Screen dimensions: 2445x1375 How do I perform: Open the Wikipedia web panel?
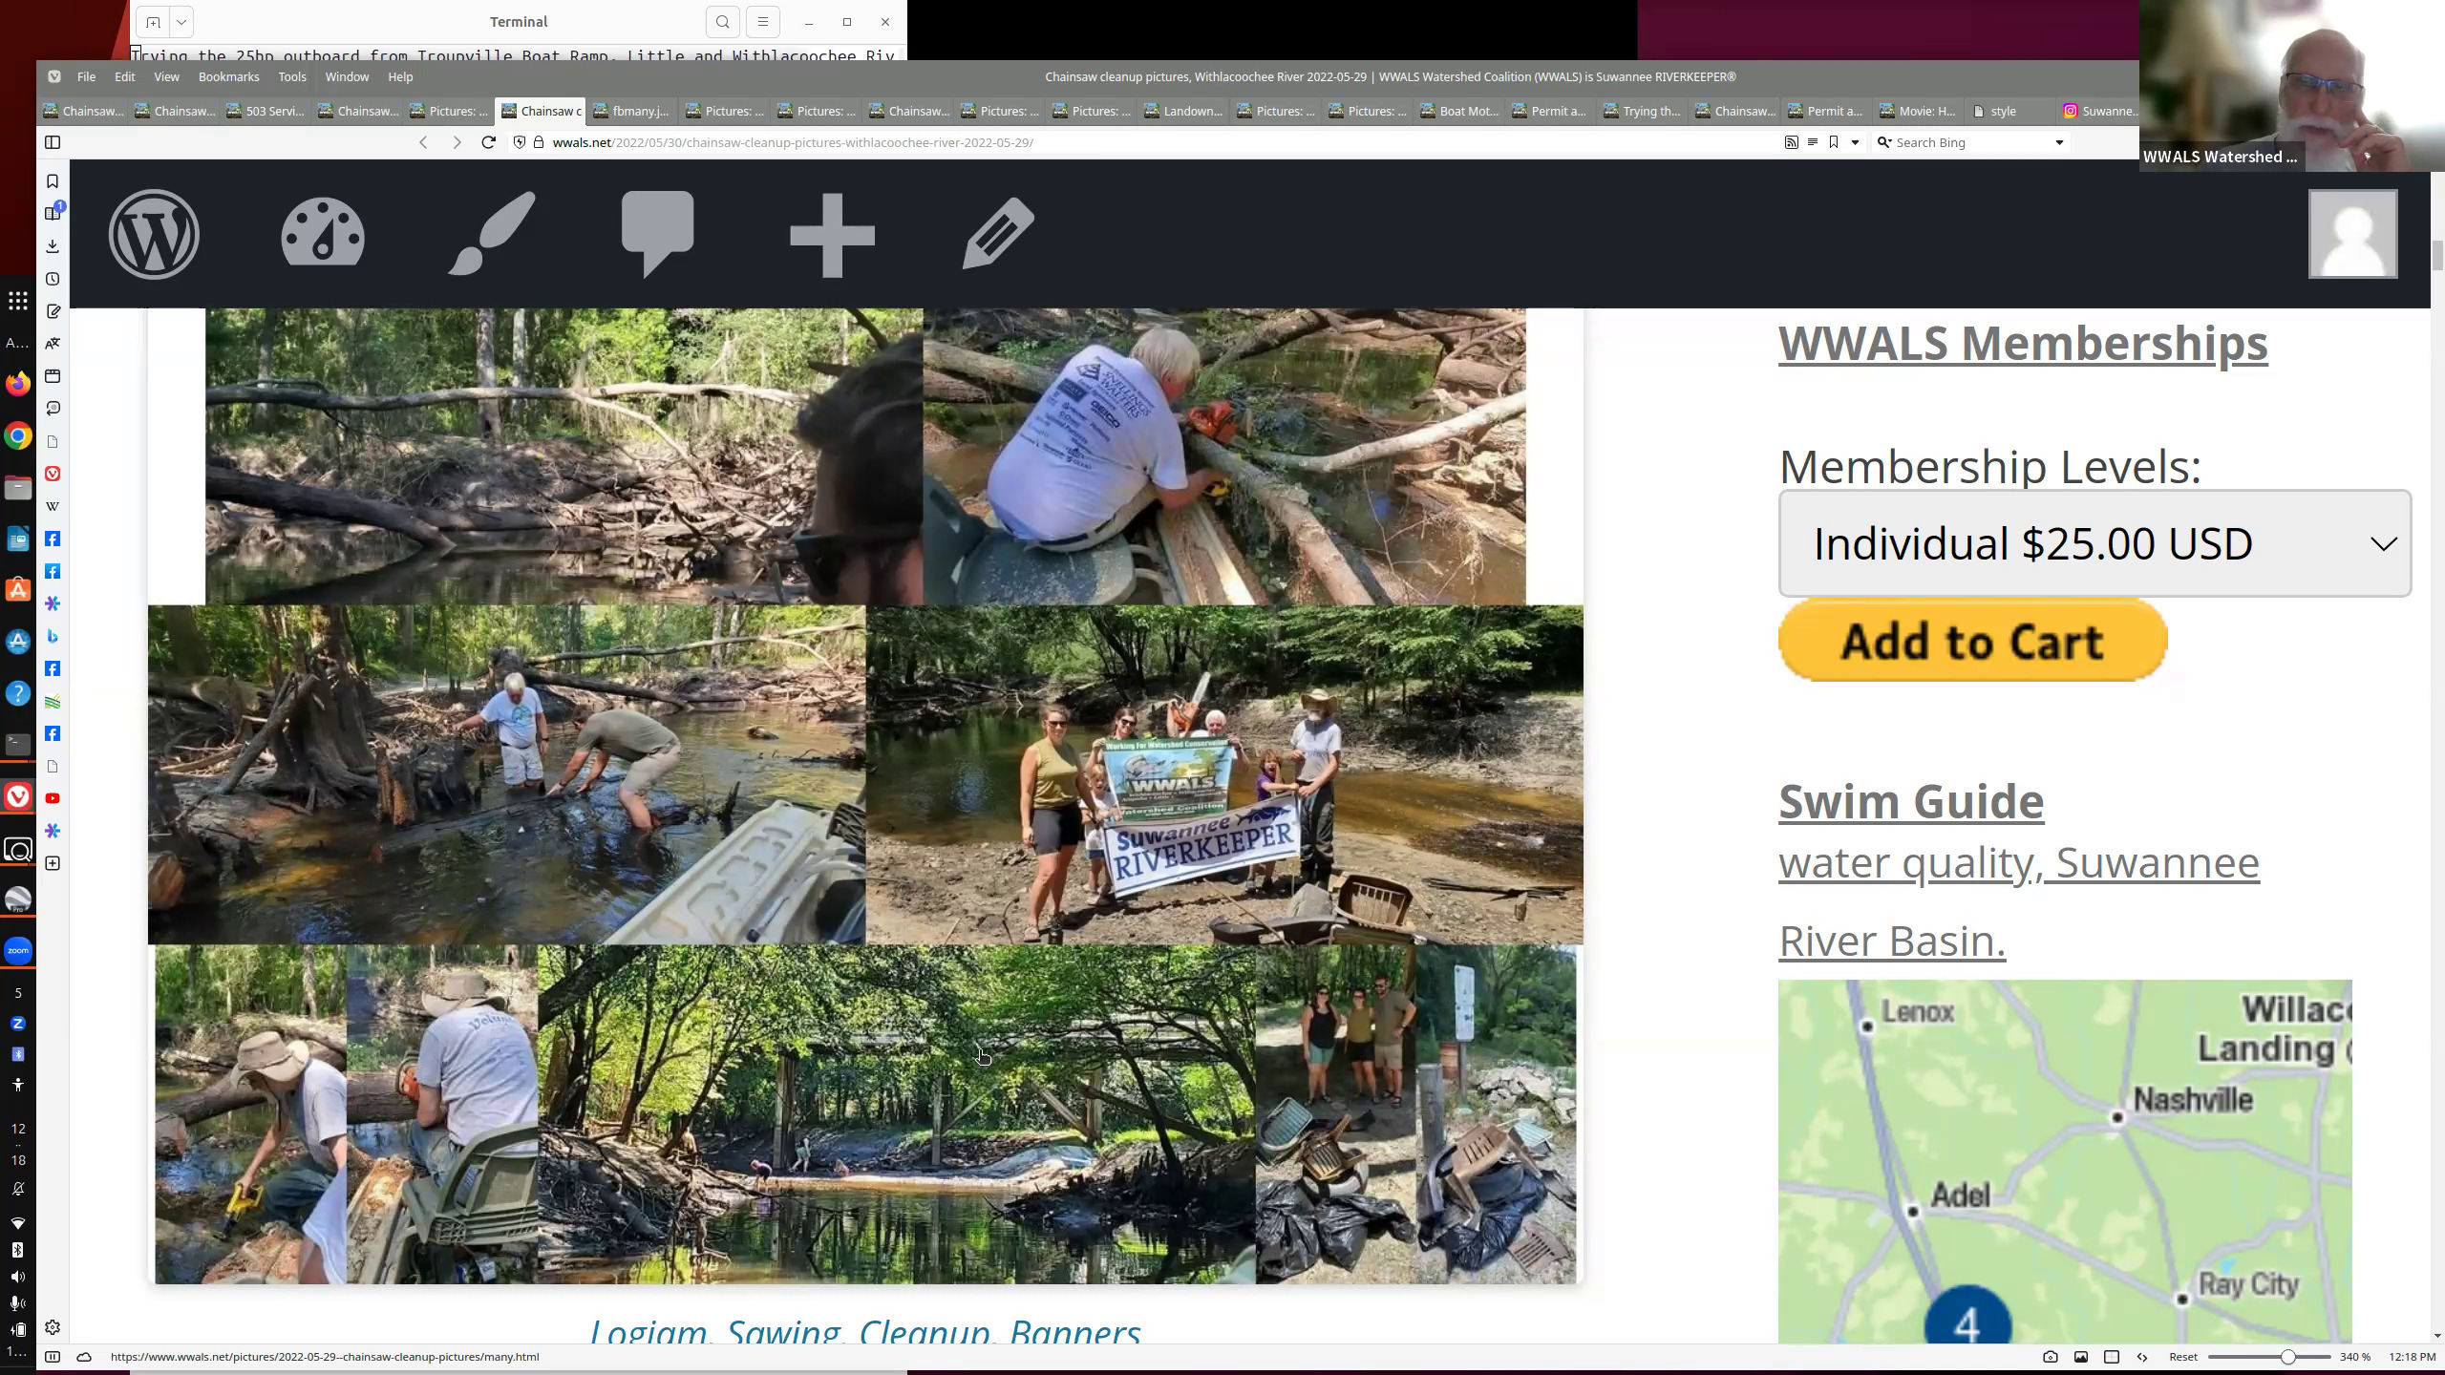pos(53,506)
